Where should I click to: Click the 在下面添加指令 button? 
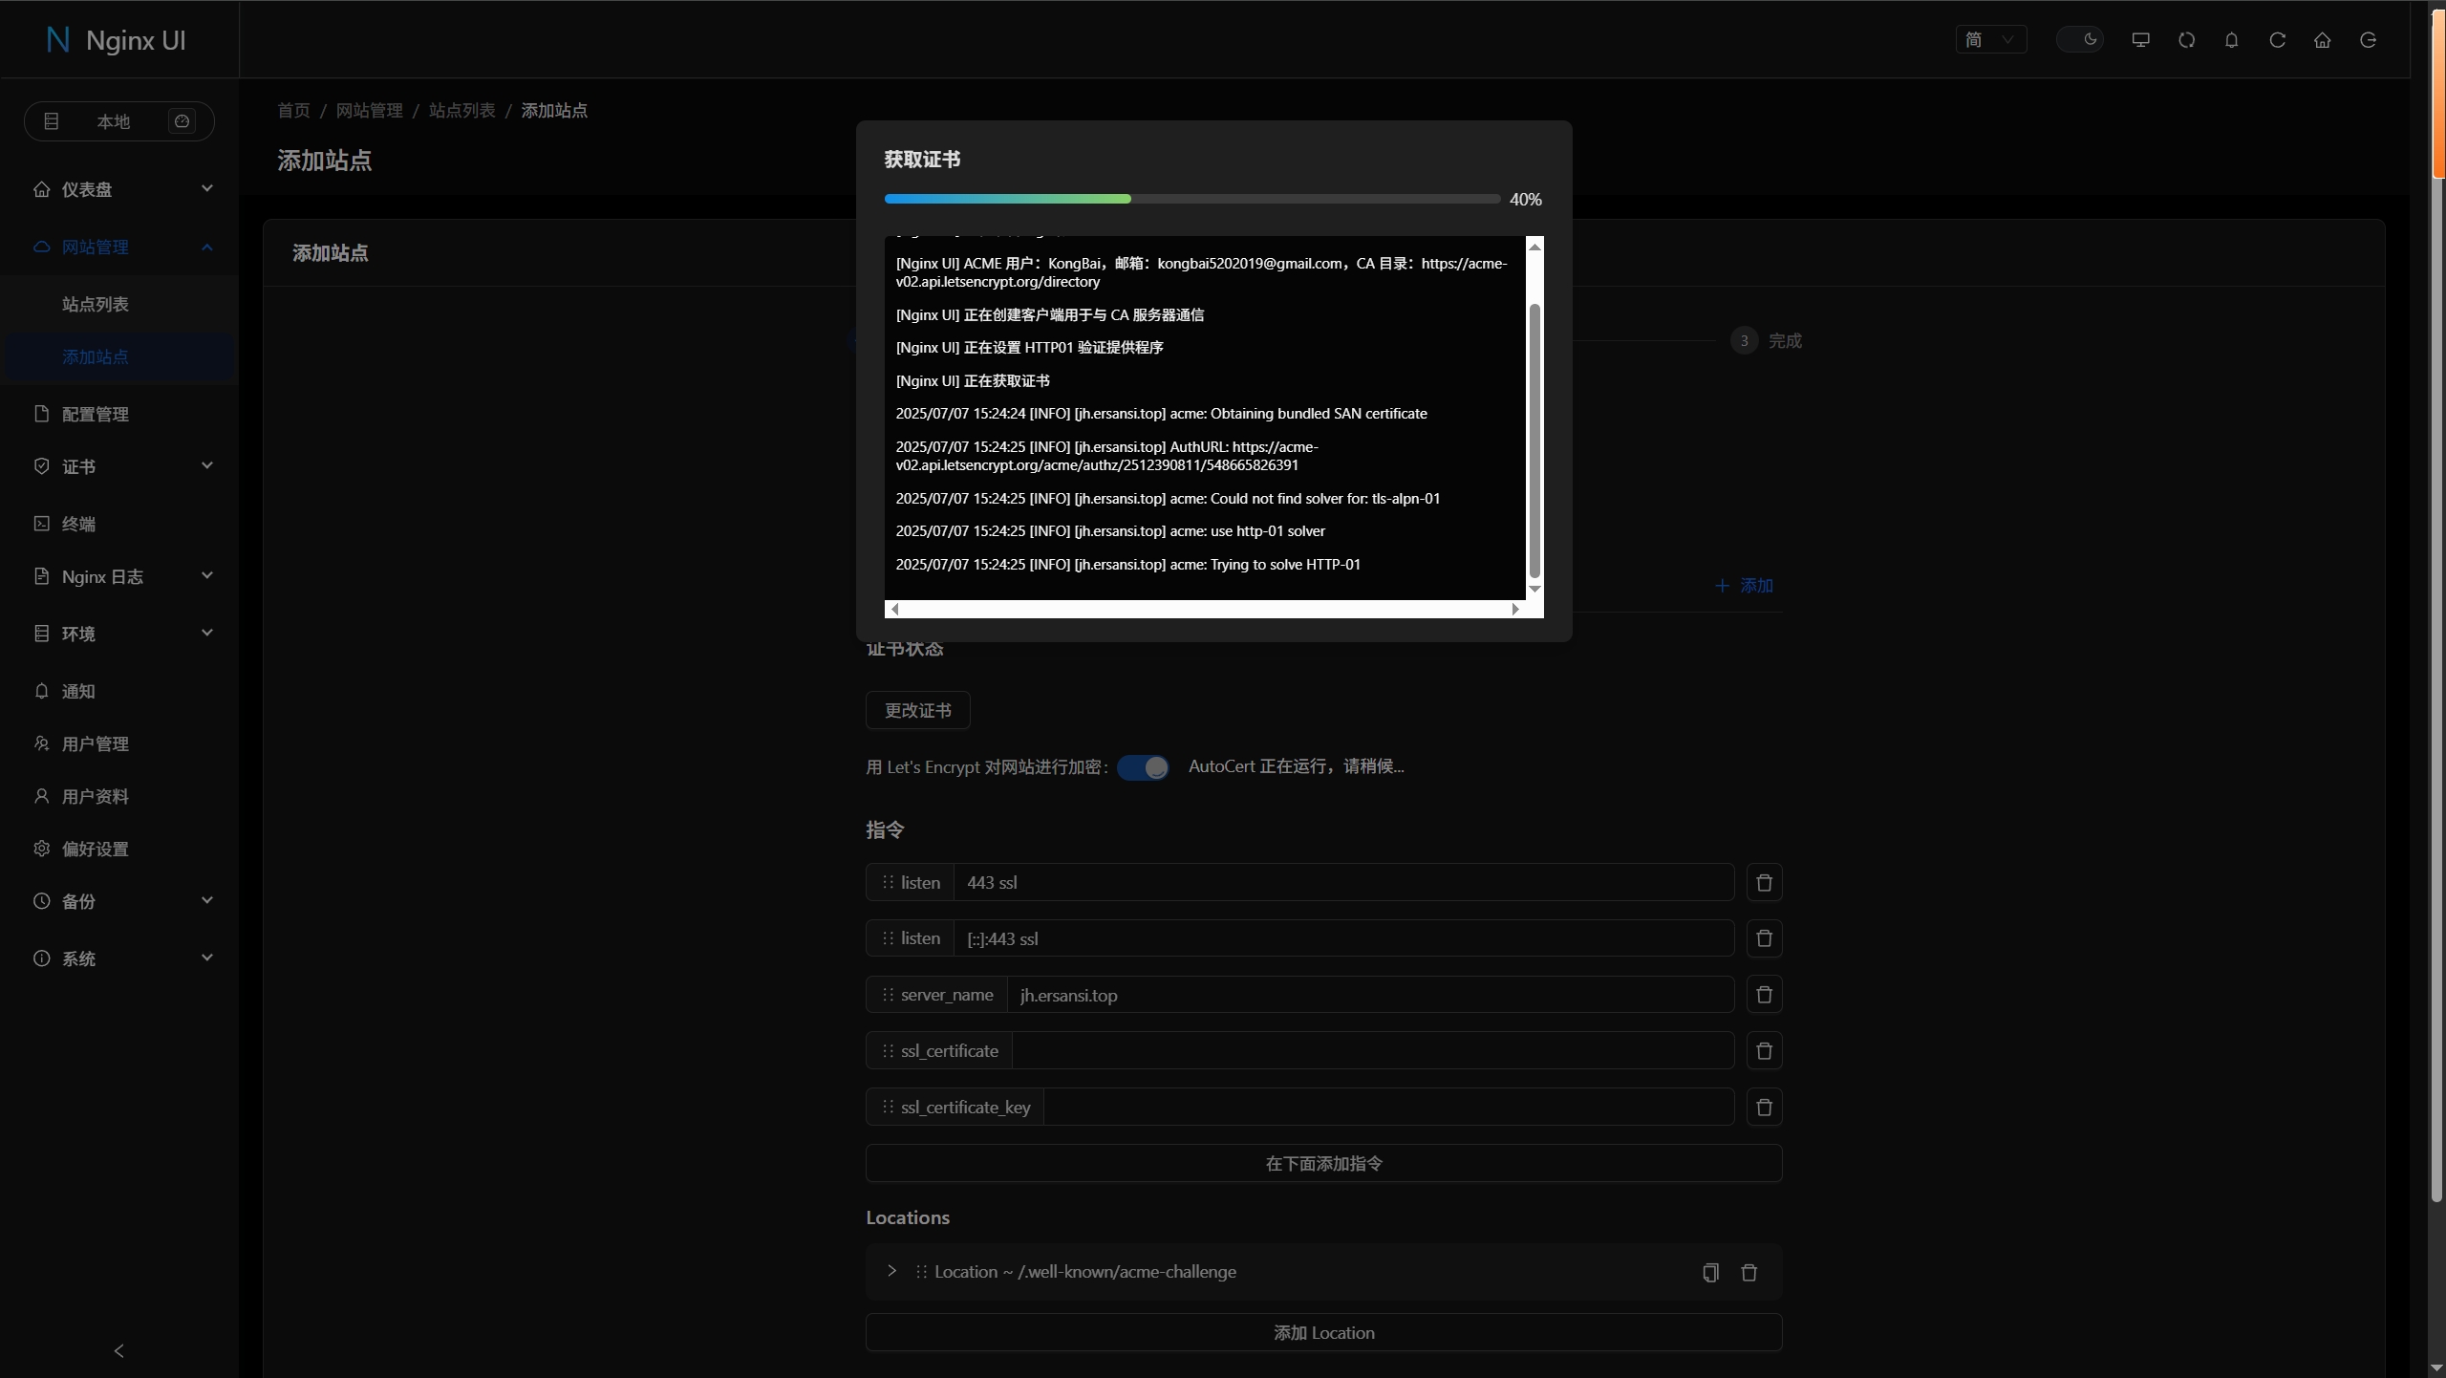point(1323,1163)
